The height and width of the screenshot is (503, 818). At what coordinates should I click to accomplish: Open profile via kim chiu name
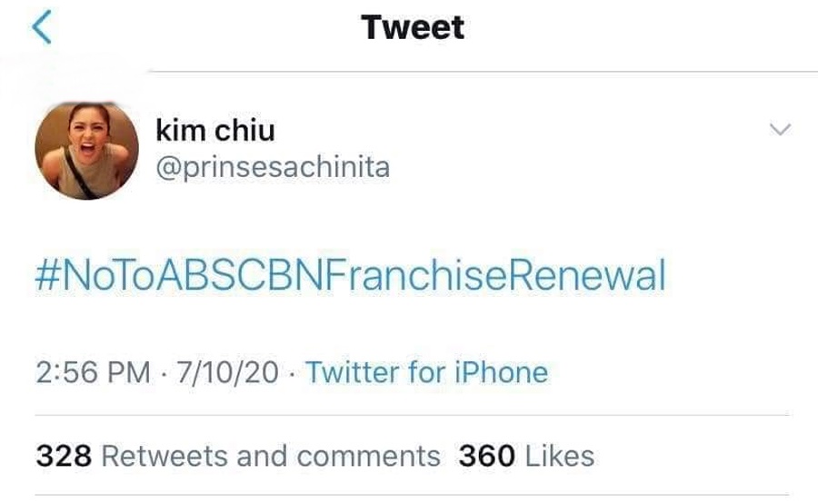(x=214, y=130)
